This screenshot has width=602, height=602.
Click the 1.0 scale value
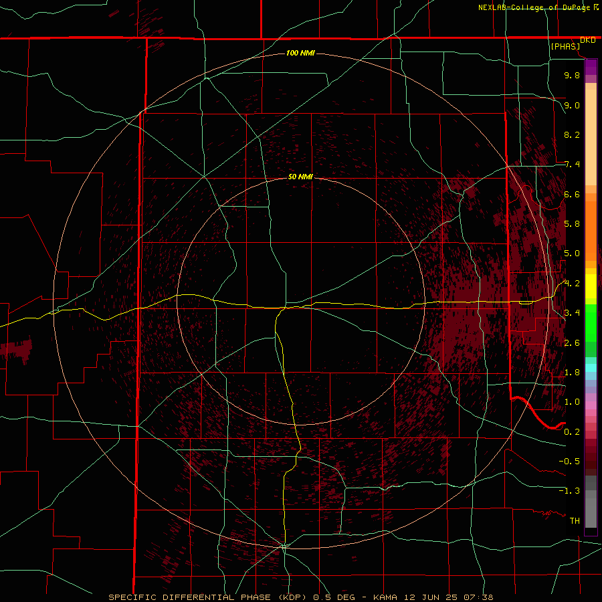pyautogui.click(x=572, y=402)
